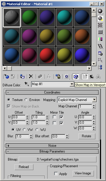This screenshot has width=106, height=181.
Task: Click the Rotate button
Action: click(x=87, y=136)
